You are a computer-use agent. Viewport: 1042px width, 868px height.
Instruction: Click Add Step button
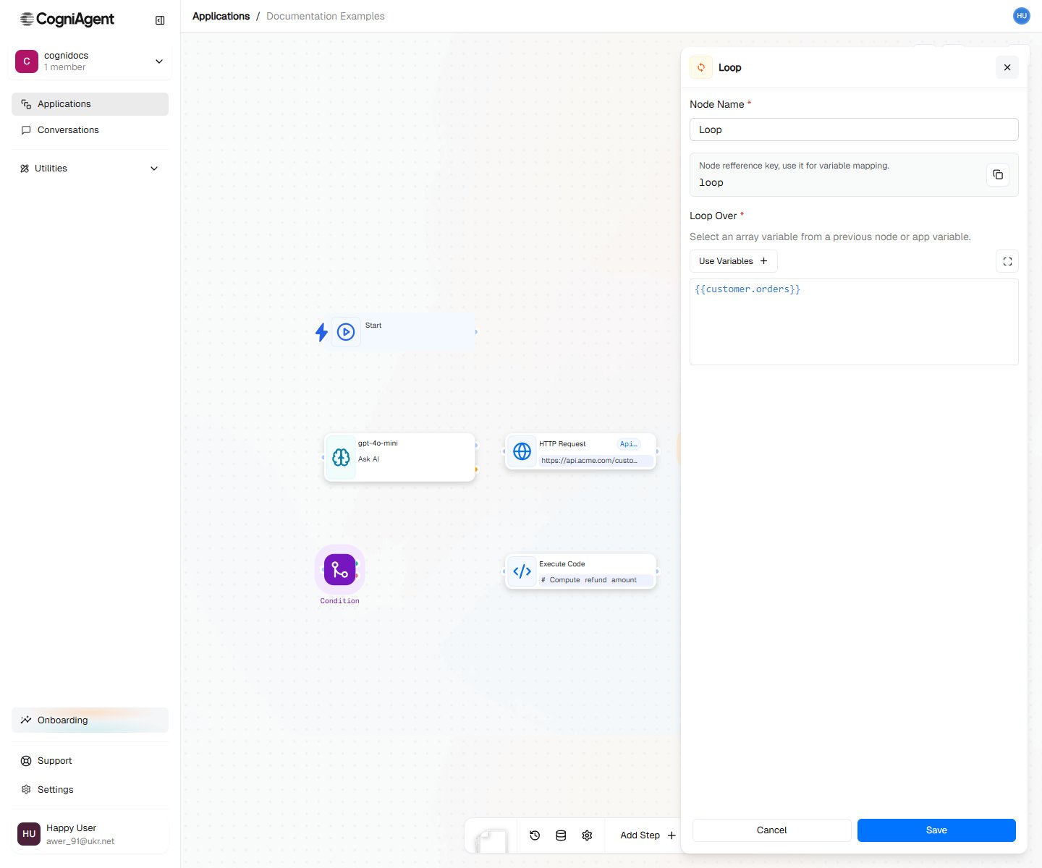point(648,835)
